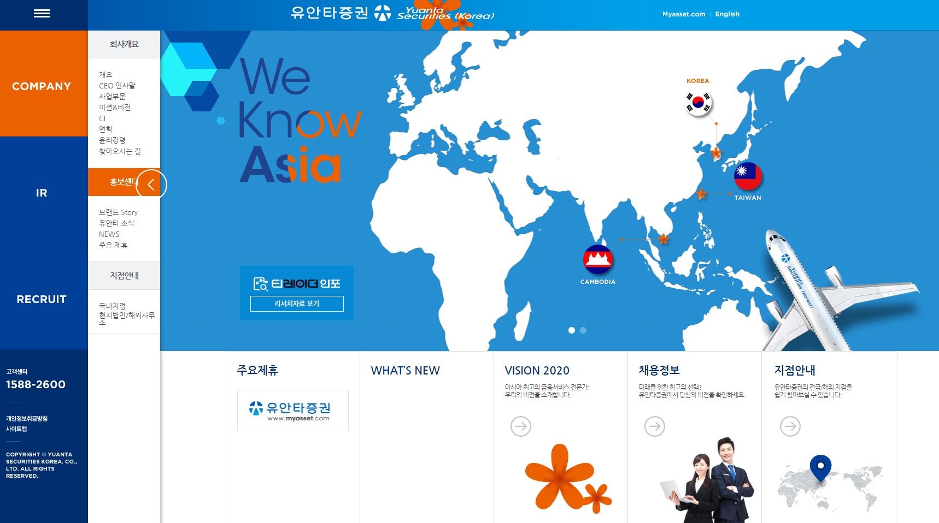This screenshot has height=523, width=939.
Task: Click the Cambodia flag marker
Action: [598, 259]
